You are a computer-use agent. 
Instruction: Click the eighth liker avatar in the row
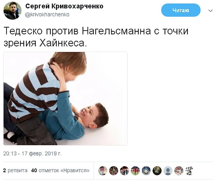pyautogui.click(x=179, y=171)
